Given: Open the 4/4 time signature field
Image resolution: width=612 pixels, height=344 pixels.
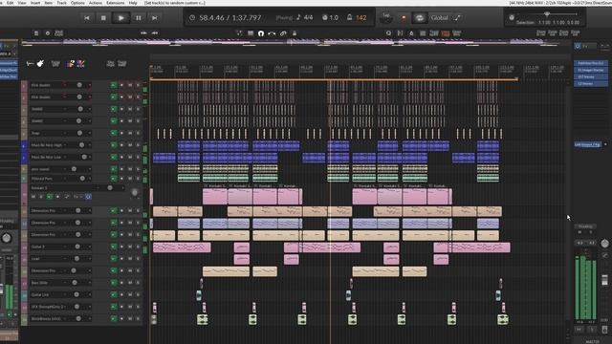Looking at the screenshot, I should pos(308,17).
